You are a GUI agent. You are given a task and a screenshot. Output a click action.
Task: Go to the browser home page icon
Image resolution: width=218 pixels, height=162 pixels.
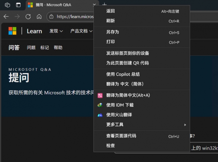point(39,16)
